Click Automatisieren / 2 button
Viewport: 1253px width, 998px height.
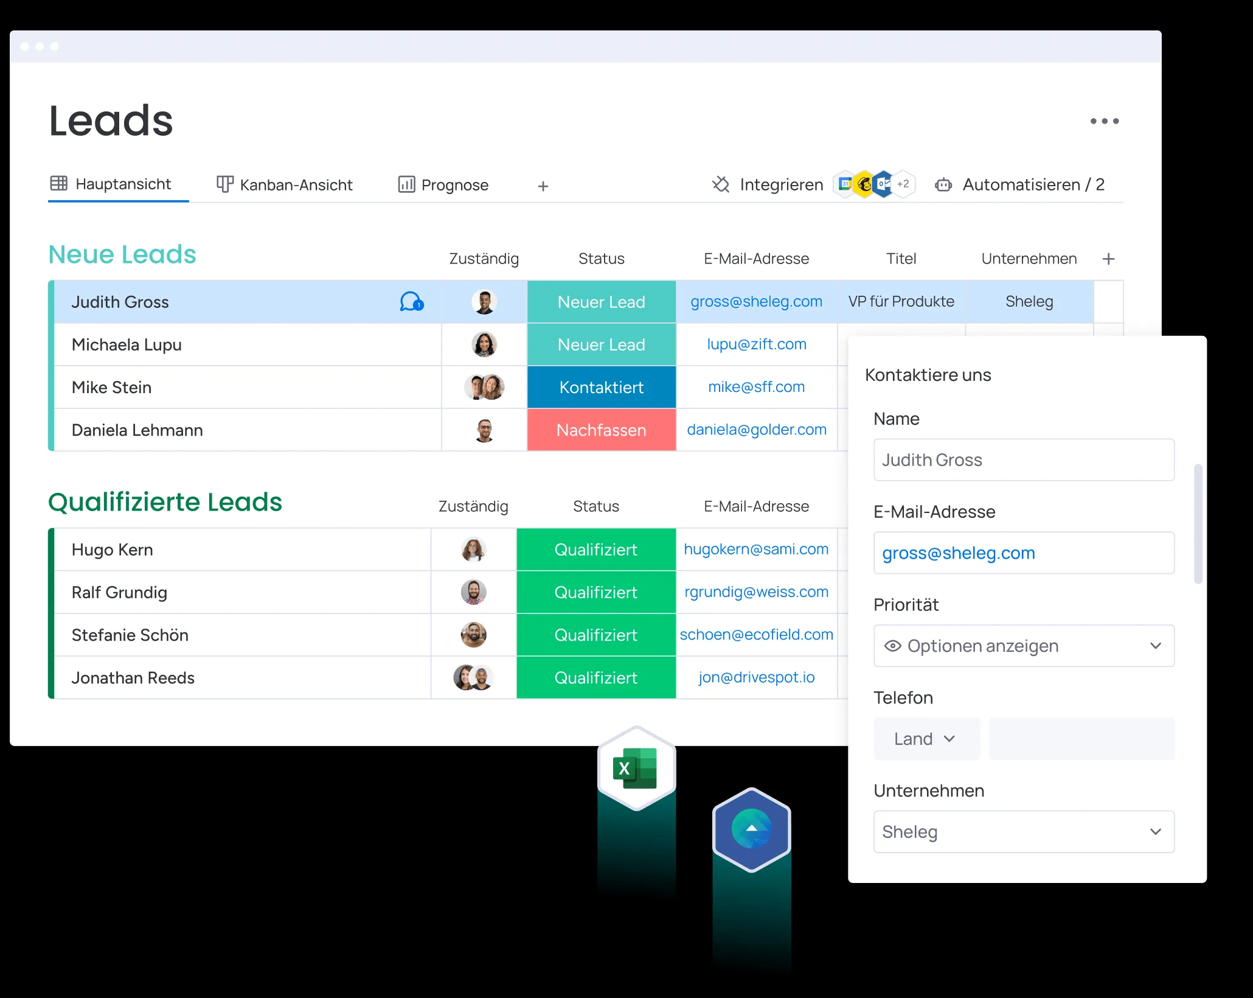pos(1033,185)
